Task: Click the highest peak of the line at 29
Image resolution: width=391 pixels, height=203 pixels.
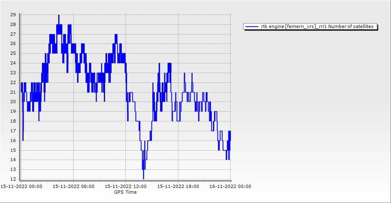Action: [x=59, y=15]
